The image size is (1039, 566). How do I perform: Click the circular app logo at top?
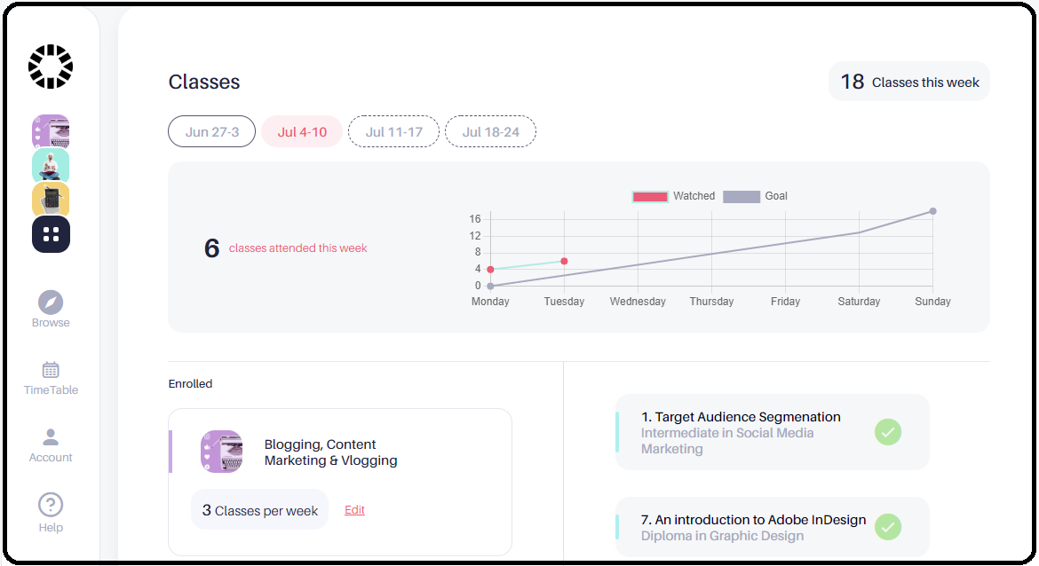click(51, 67)
